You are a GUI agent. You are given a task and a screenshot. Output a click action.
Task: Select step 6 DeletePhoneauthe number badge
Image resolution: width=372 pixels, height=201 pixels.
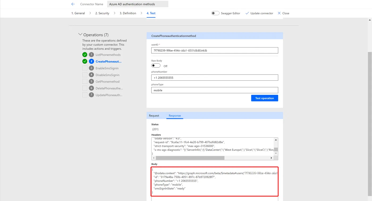pos(91,88)
